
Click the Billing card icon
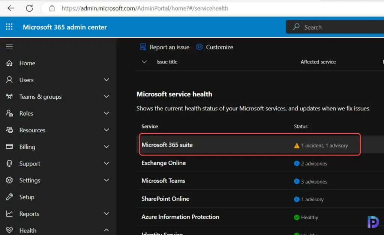[9, 146]
